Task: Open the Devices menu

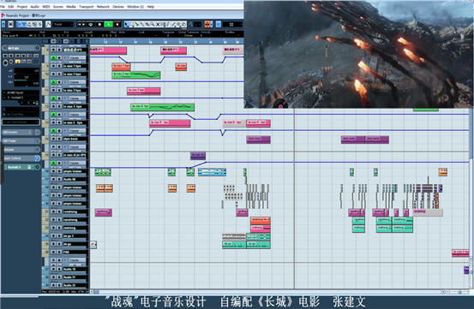Action: tap(118, 6)
